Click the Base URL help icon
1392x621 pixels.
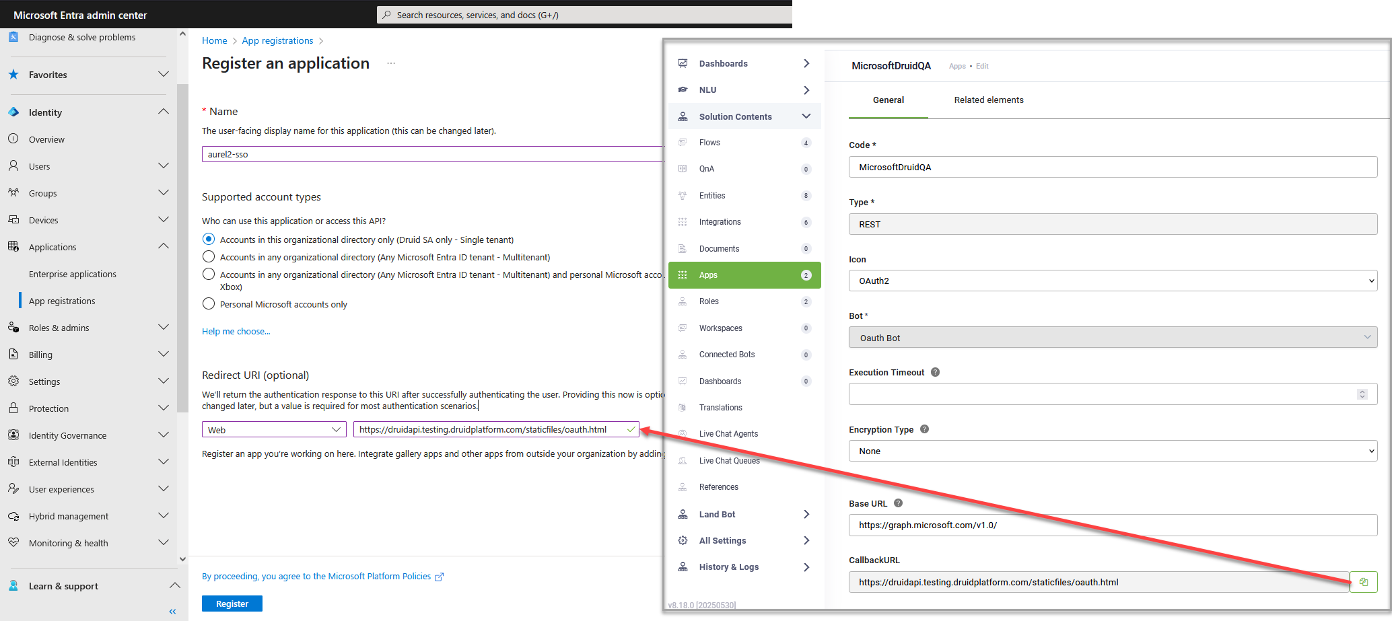pos(898,503)
